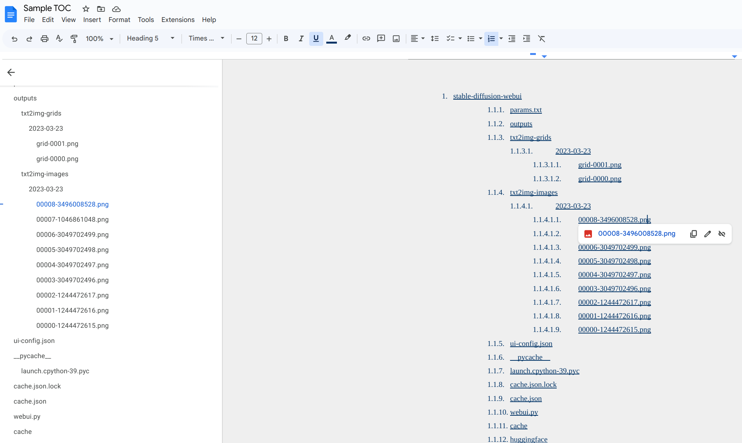Open the 100% zoom level dropdown
Image resolution: width=742 pixels, height=443 pixels.
99,39
